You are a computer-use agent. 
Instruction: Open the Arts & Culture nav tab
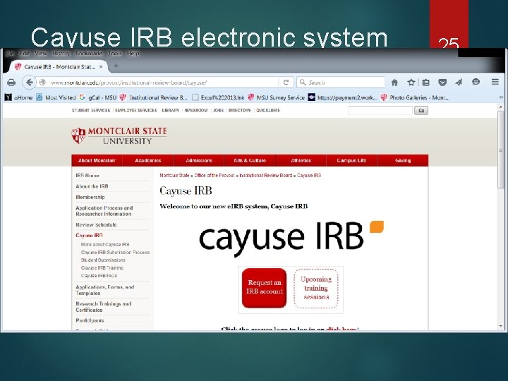250,160
